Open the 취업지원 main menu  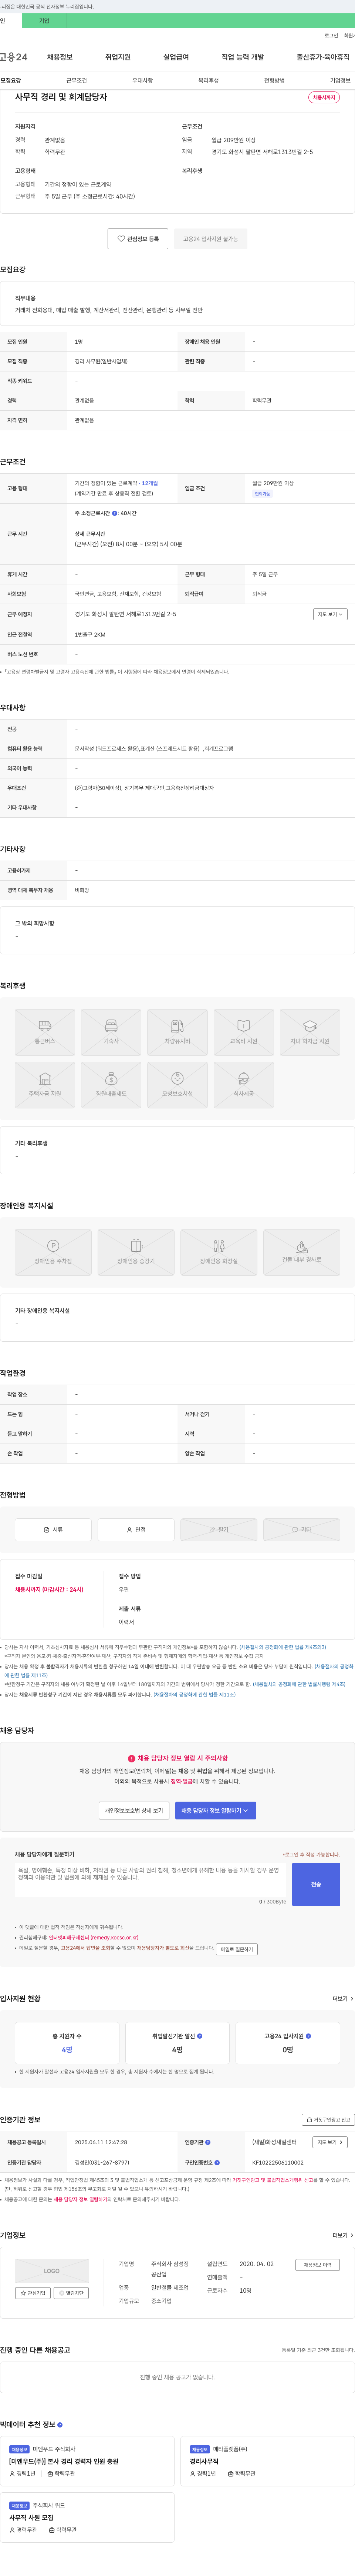(118, 57)
